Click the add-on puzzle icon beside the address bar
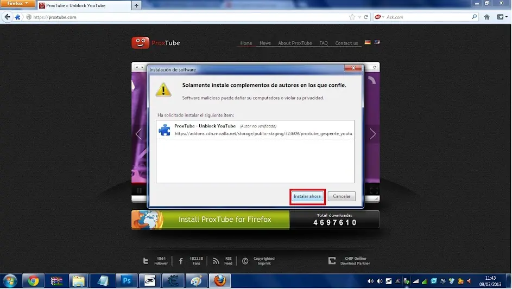The width and height of the screenshot is (512, 289). coord(17,17)
